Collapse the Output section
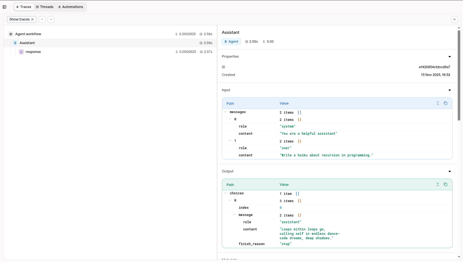Image resolution: width=463 pixels, height=262 pixels. click(450, 171)
